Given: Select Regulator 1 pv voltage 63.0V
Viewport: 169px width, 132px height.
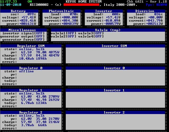Looking at the screenshot, I should coord(26,97).
